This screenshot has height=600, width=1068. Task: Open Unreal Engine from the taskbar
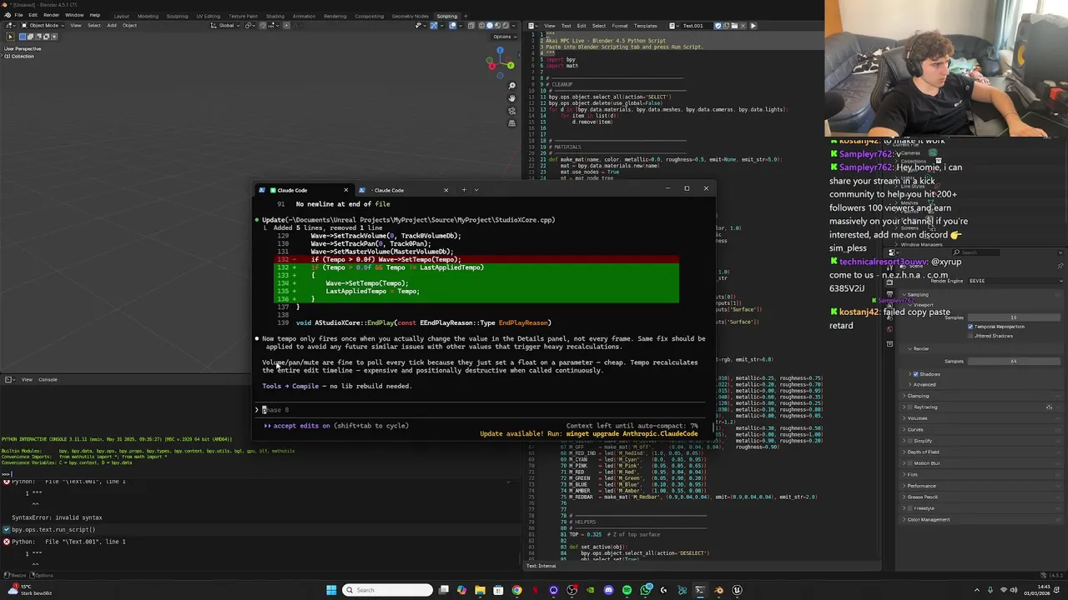pyautogui.click(x=737, y=590)
